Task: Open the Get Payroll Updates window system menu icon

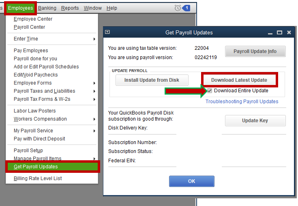Action: tap(107, 32)
